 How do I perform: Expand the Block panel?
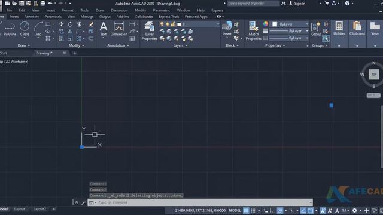232,45
